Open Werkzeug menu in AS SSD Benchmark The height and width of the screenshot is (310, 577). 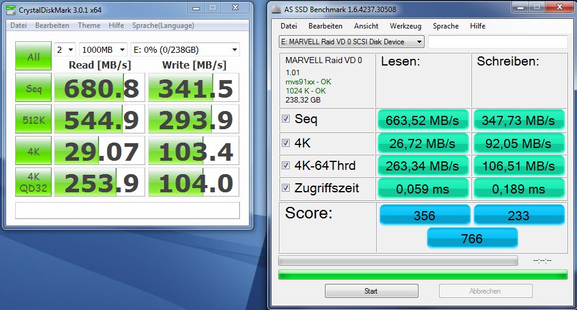[406, 26]
